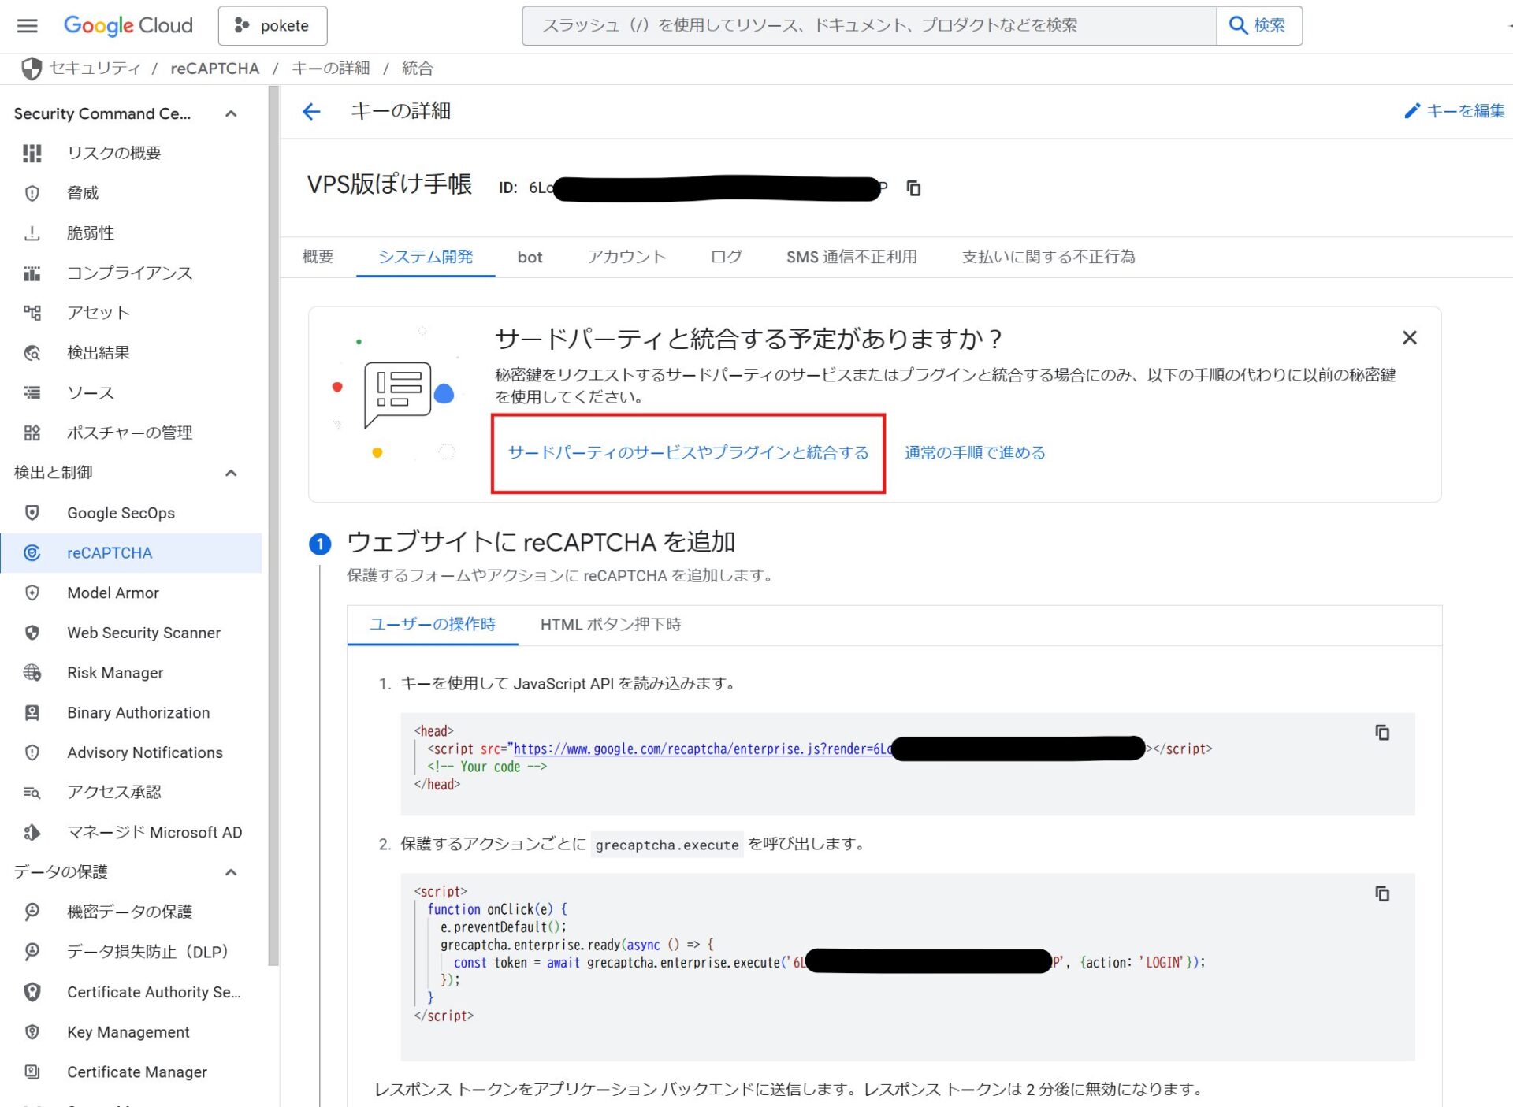This screenshot has height=1107, width=1513.
Task: Click the sidebar vertical scrollbar
Action: tap(273, 526)
